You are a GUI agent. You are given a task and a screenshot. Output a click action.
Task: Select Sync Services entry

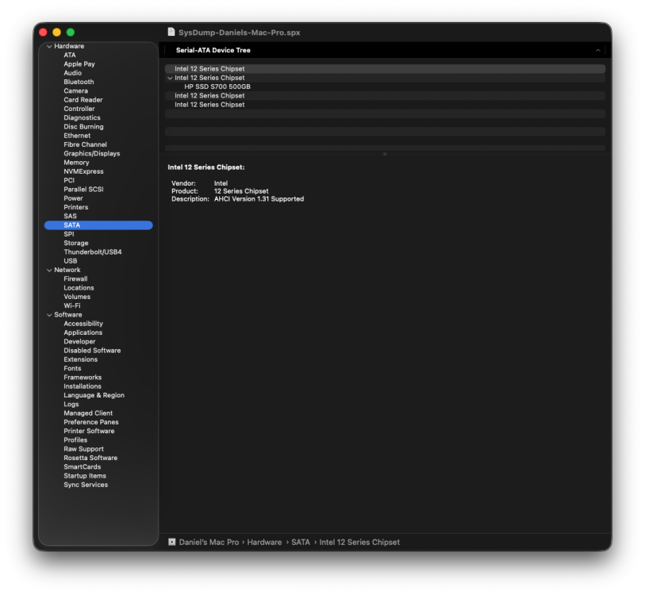(x=86, y=486)
